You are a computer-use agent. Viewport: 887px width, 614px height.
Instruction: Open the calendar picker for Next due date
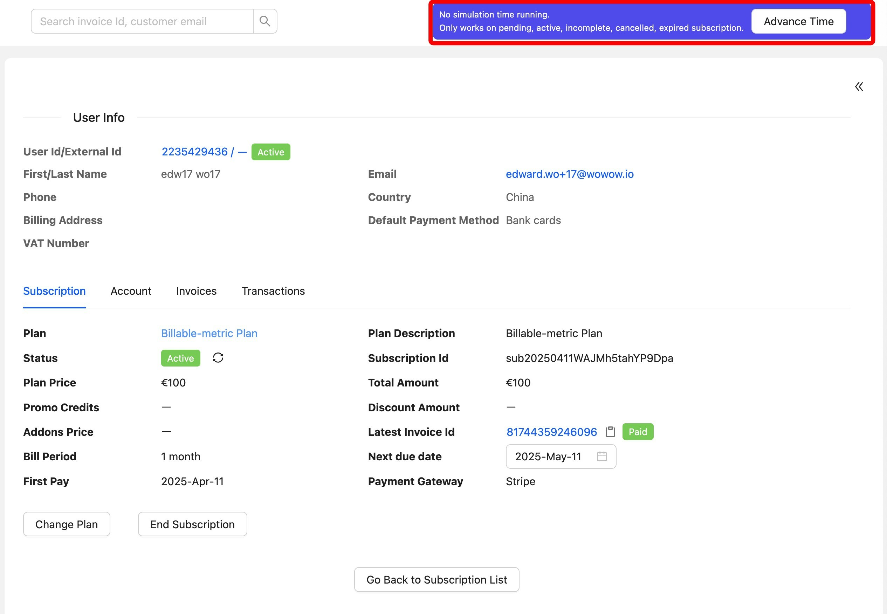(x=601, y=457)
